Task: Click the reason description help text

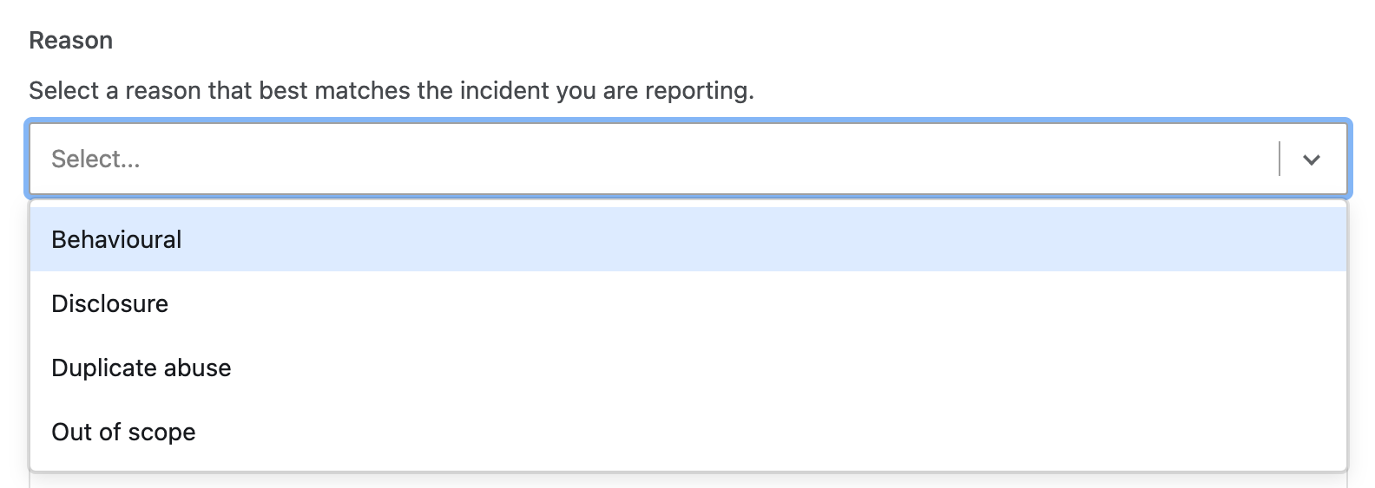Action: [x=391, y=90]
